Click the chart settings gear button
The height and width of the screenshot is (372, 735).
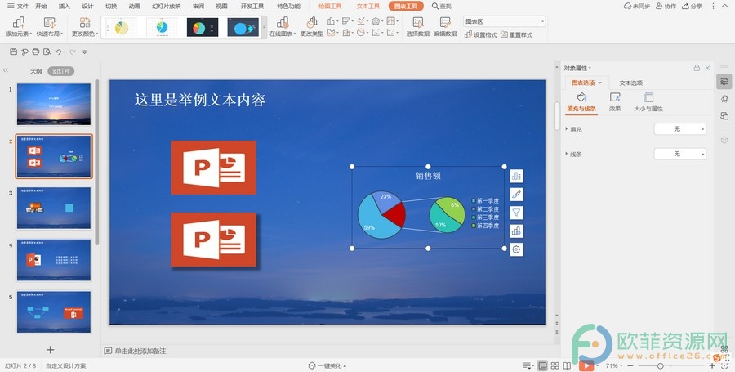tap(516, 249)
